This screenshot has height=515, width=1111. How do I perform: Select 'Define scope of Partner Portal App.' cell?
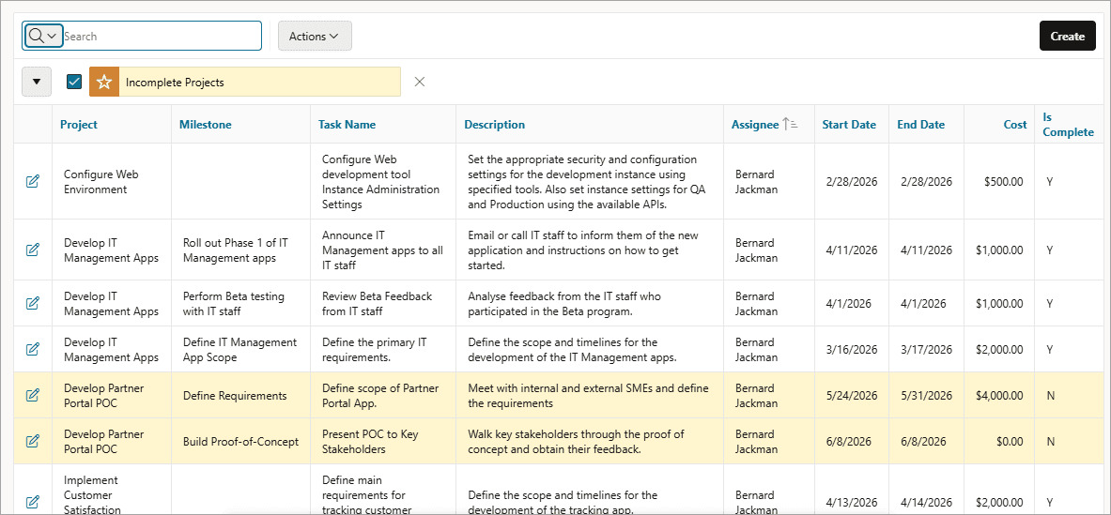pyautogui.click(x=383, y=396)
